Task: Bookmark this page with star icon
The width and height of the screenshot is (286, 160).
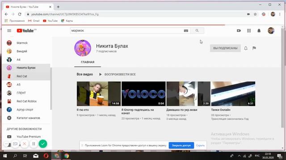Action: [255, 14]
